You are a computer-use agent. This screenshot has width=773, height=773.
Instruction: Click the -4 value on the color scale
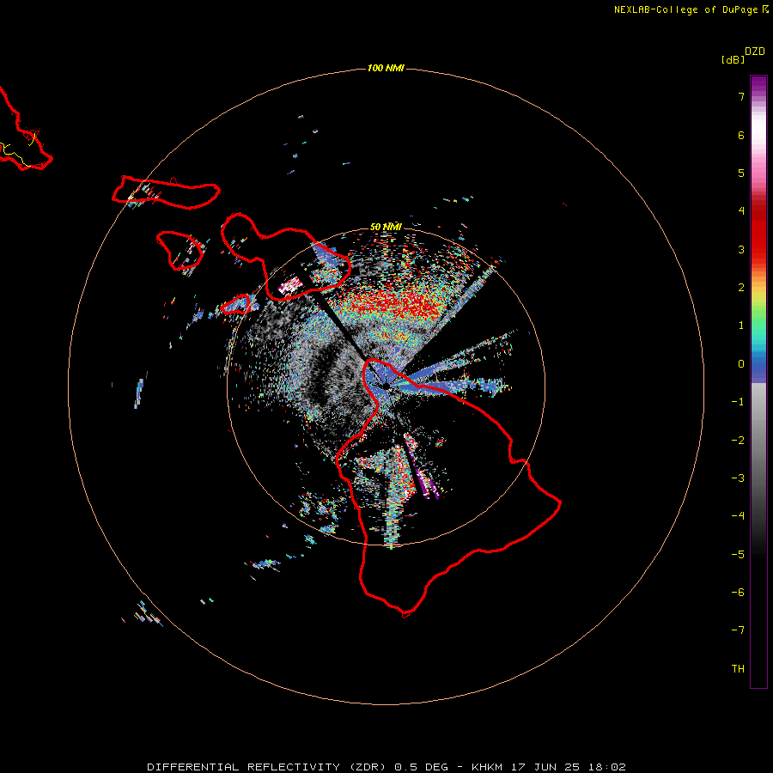coord(738,516)
